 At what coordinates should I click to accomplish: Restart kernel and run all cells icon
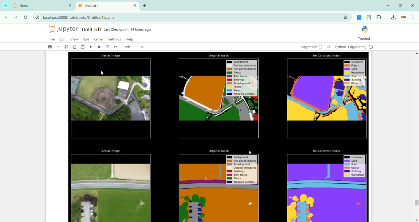(115, 47)
